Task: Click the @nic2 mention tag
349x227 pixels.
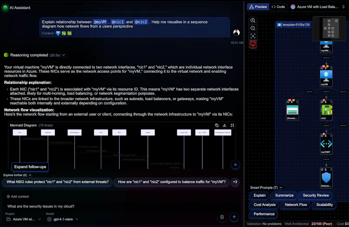Action: (141, 22)
